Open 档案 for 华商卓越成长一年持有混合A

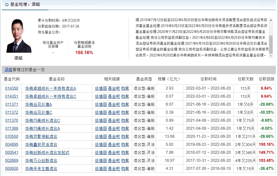click(x=125, y=88)
